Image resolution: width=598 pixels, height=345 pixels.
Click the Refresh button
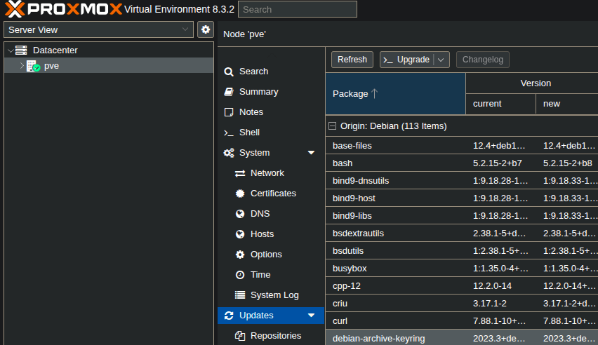(352, 60)
